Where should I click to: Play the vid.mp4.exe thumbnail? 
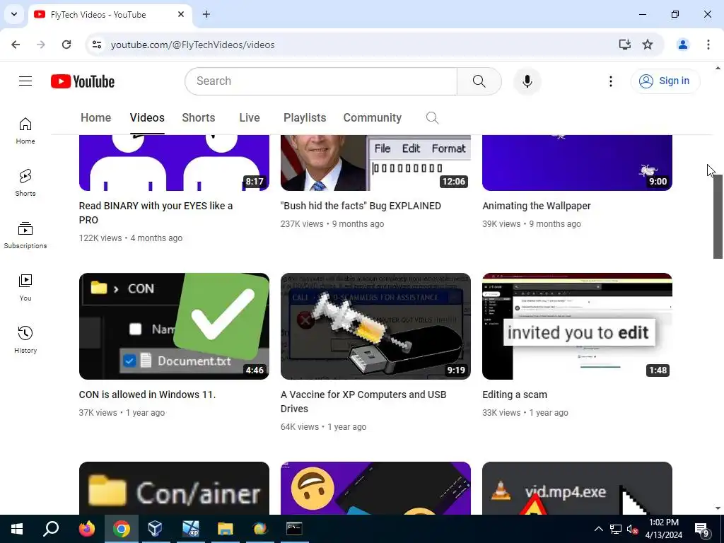pos(577,489)
